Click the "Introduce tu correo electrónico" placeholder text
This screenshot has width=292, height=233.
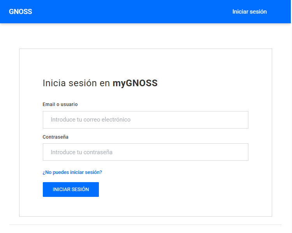[91, 120]
